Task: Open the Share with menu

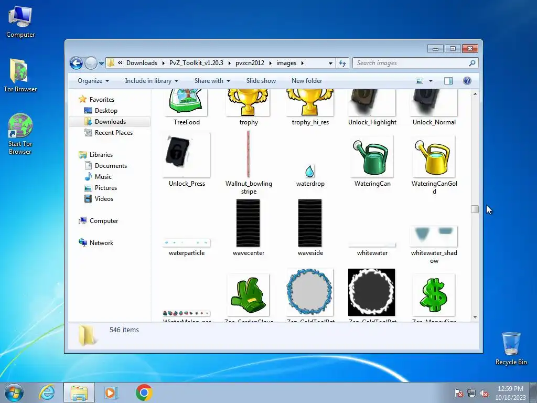Action: click(212, 81)
